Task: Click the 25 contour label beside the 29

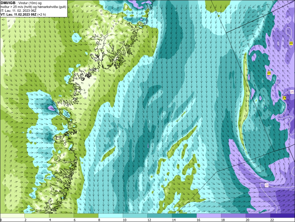Action: coord(292,92)
